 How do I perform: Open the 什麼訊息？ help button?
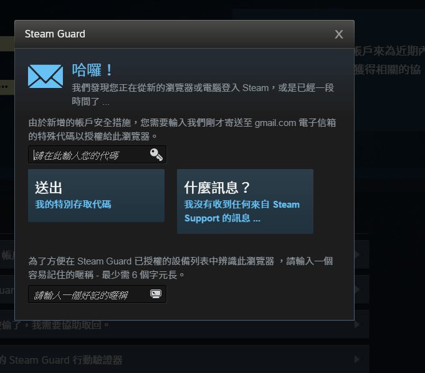point(245,201)
